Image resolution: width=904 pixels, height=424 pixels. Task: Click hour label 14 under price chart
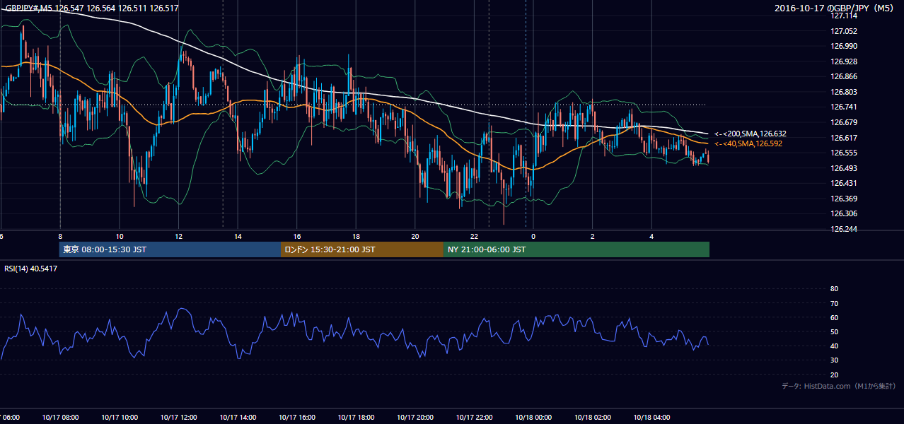[x=238, y=236]
